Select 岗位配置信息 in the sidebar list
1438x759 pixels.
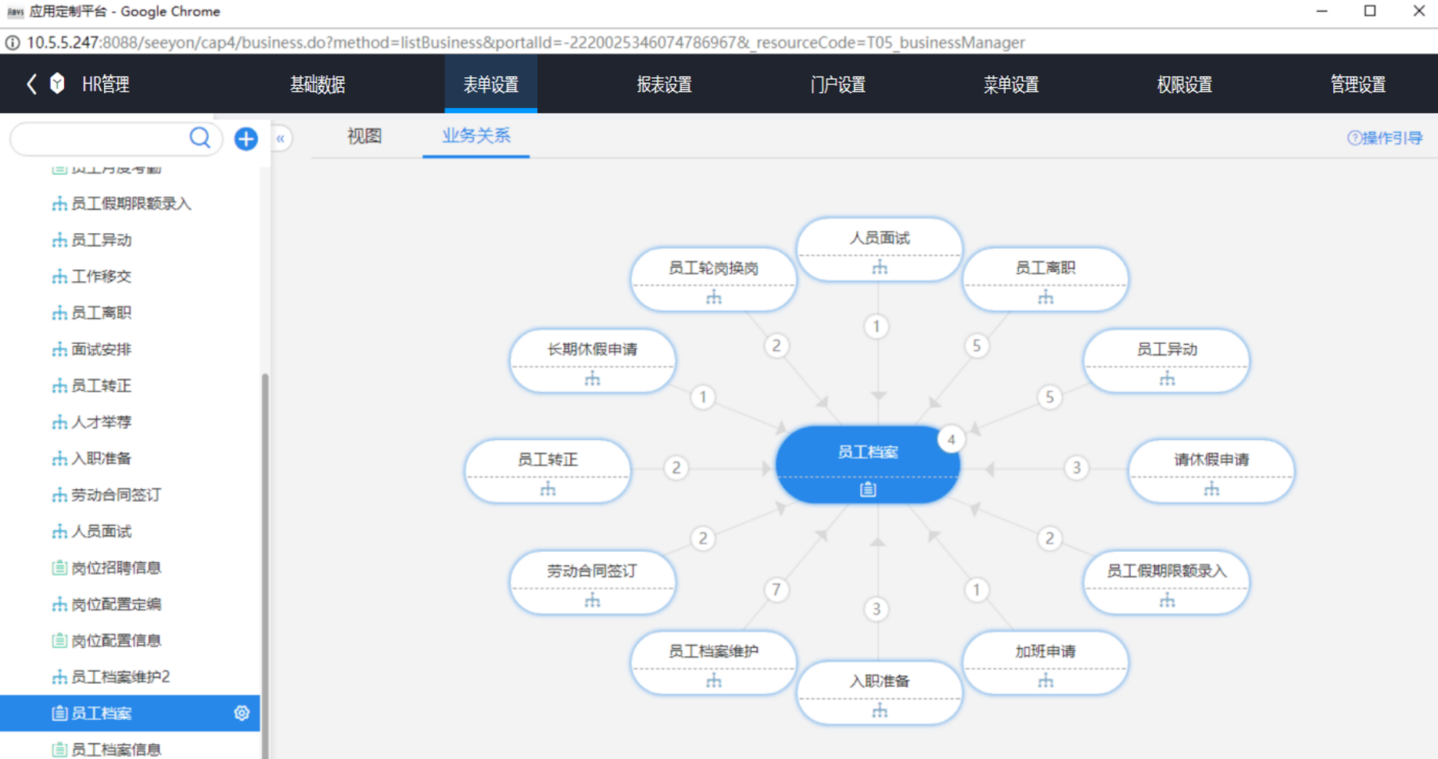(117, 640)
